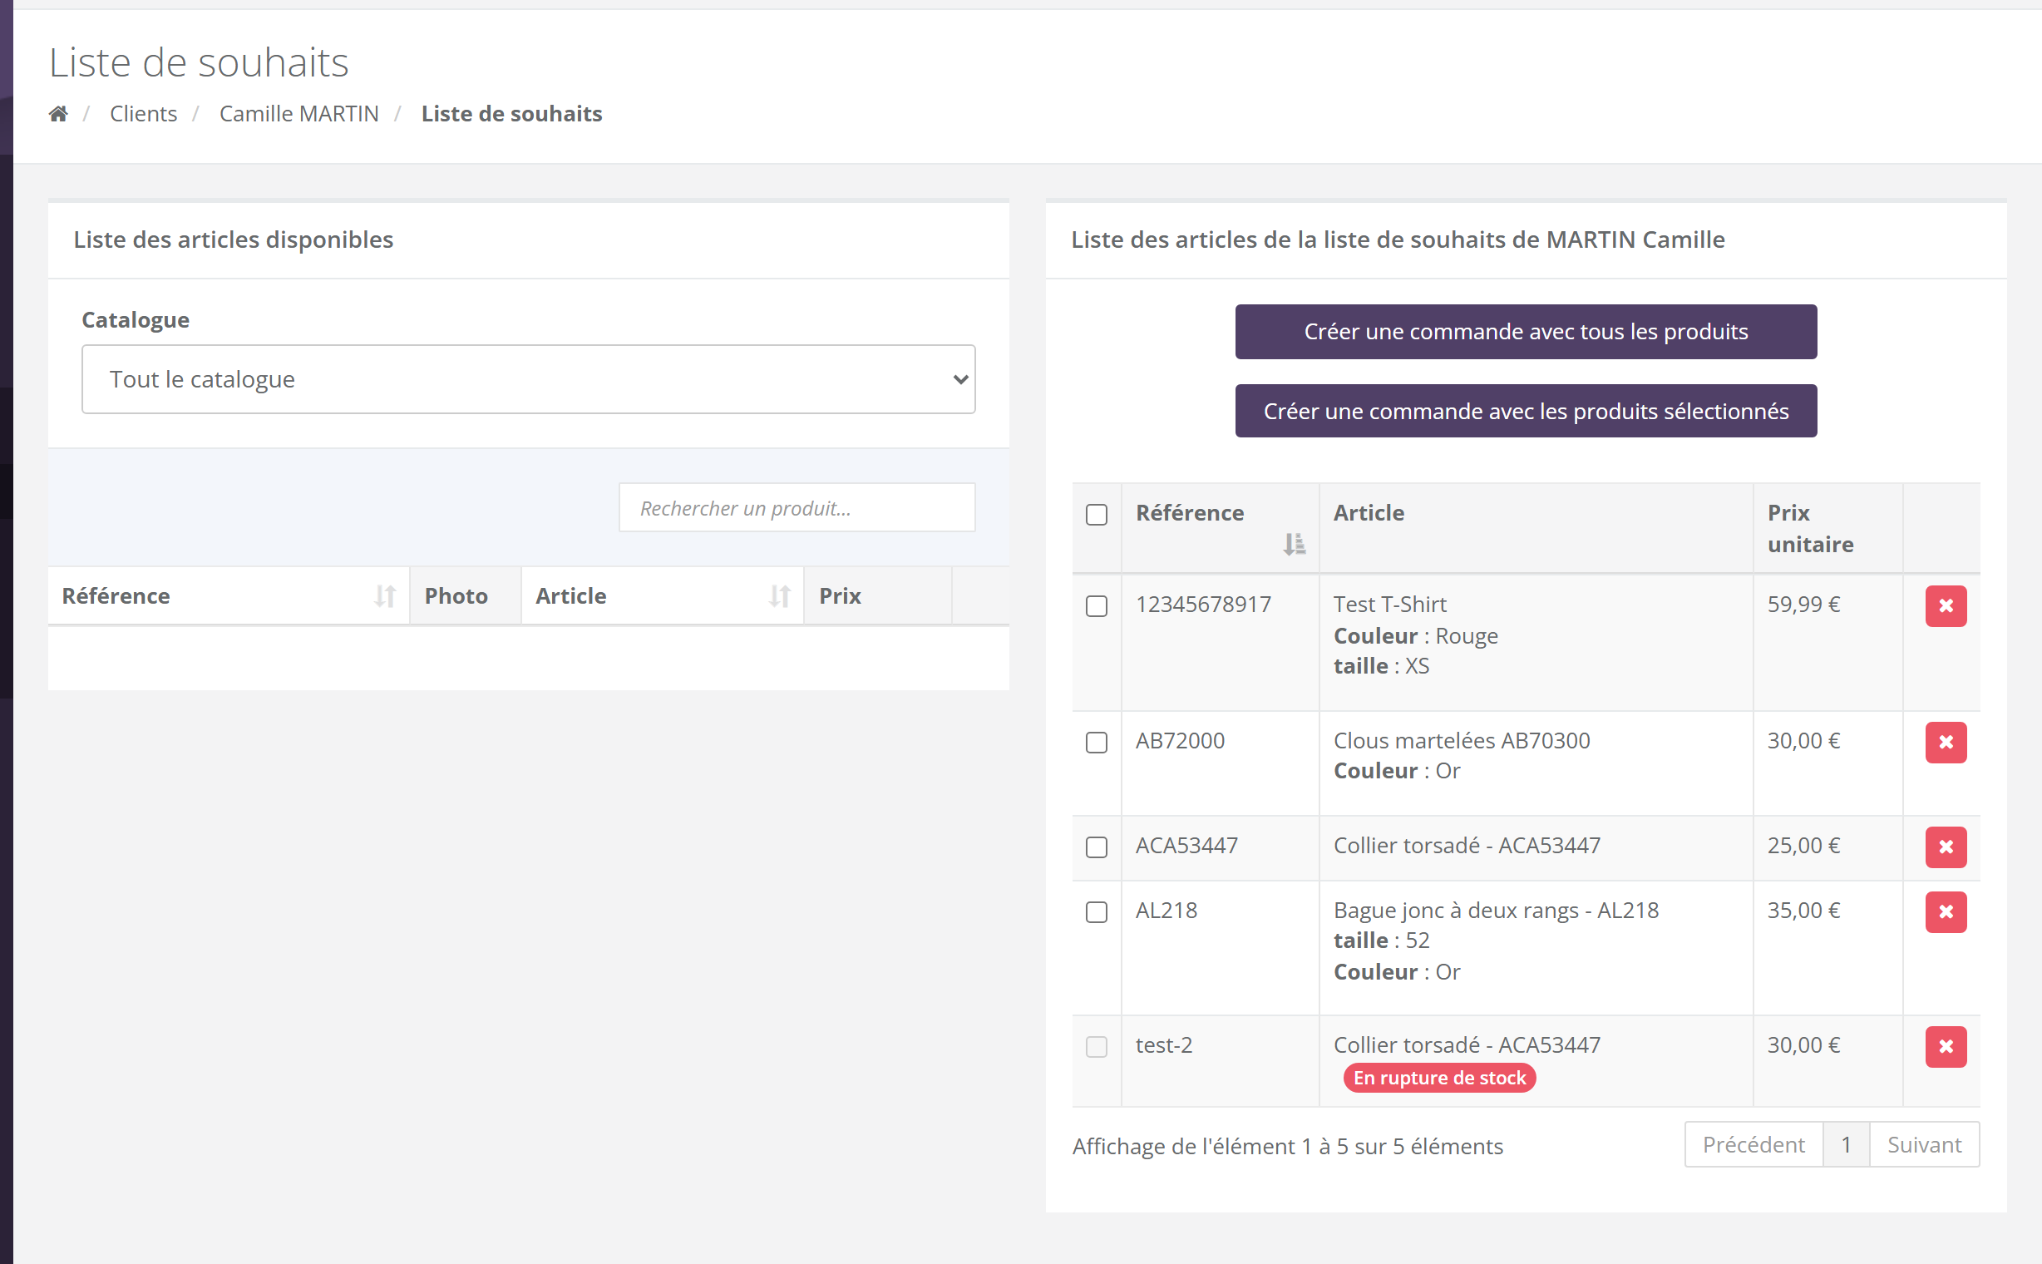Go to the Suivant pagination page

pyautogui.click(x=1923, y=1144)
